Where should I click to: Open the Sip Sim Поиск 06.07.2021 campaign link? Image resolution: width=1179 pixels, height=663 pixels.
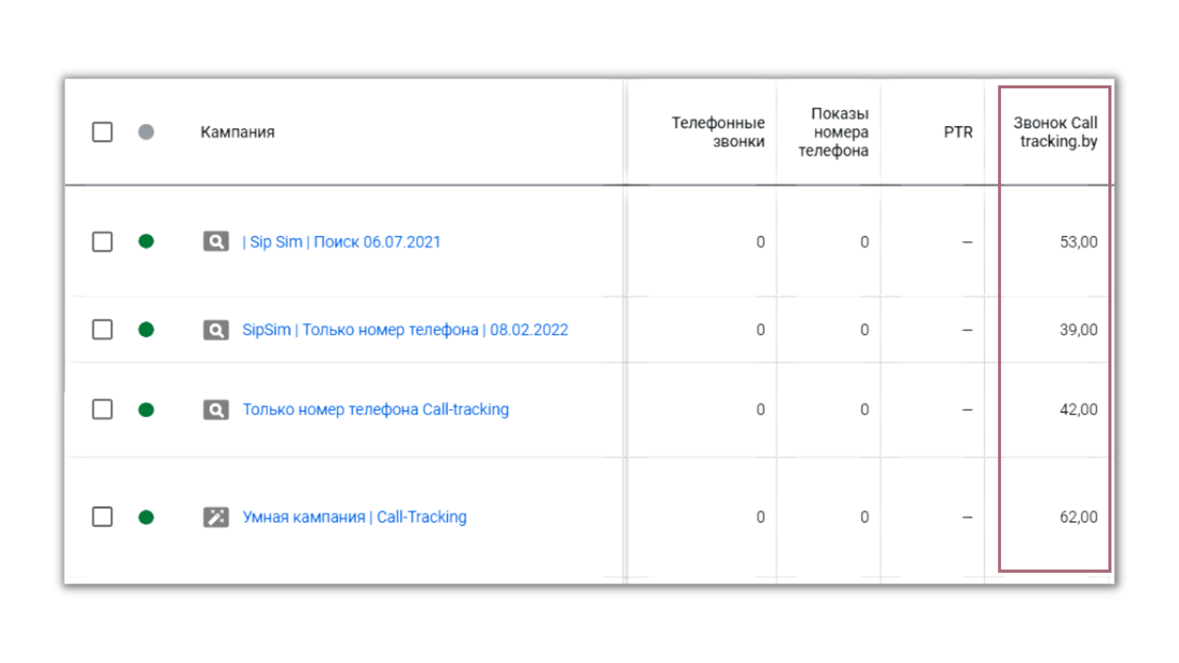pyautogui.click(x=341, y=242)
